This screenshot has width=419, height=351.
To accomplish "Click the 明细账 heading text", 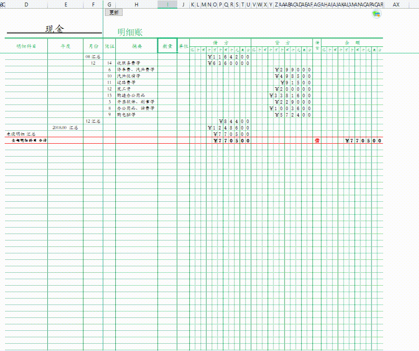I will point(130,32).
